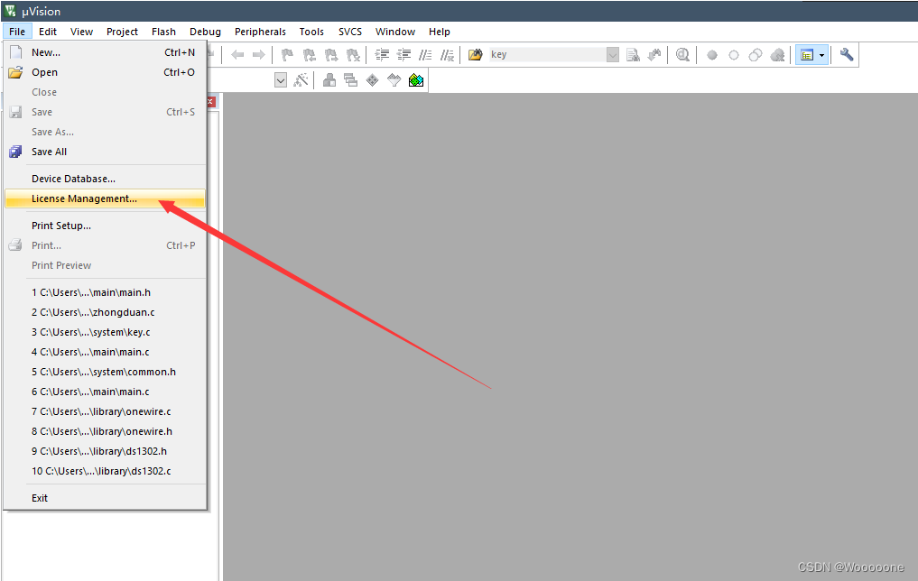Choose Print Setup... menu entry
This screenshot has width=918, height=581.
tap(106, 226)
